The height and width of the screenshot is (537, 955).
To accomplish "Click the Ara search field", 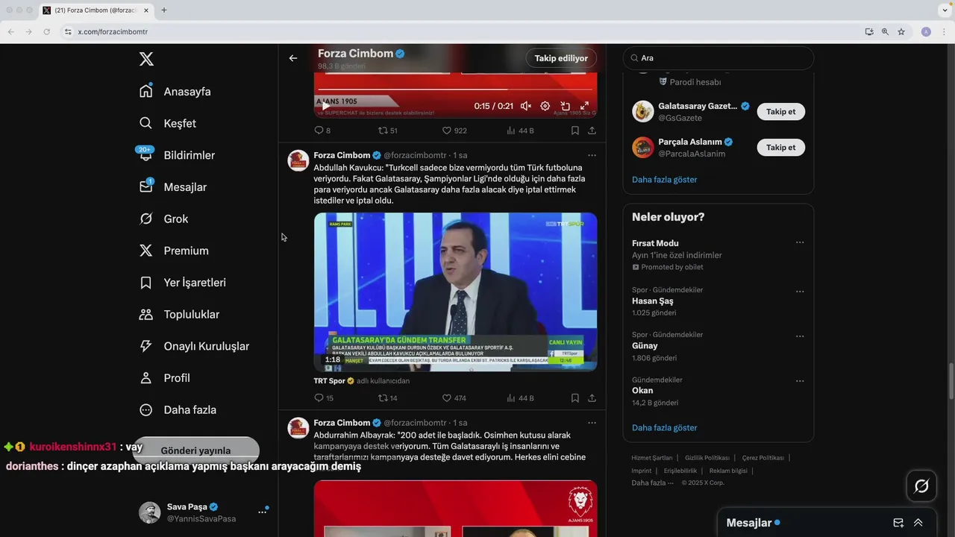I will click(x=718, y=57).
